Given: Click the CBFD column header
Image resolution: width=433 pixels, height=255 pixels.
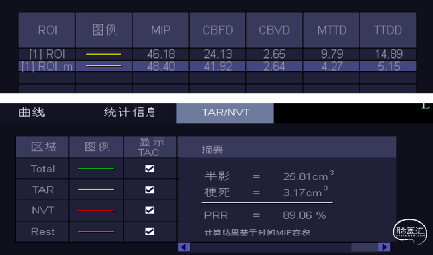Looking at the screenshot, I should coord(218,30).
